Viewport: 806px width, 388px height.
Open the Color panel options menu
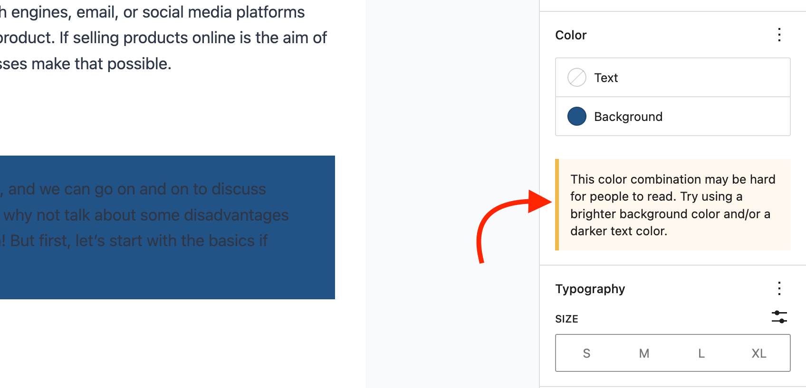click(x=779, y=35)
